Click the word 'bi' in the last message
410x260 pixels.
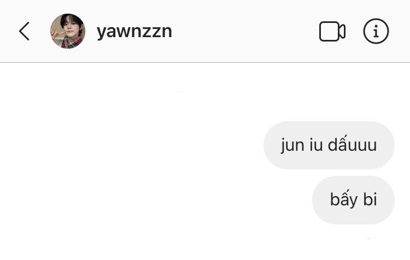[370, 199]
